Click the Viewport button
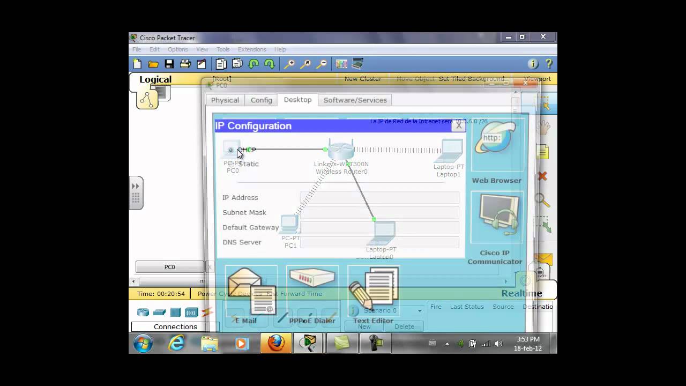 538,79
